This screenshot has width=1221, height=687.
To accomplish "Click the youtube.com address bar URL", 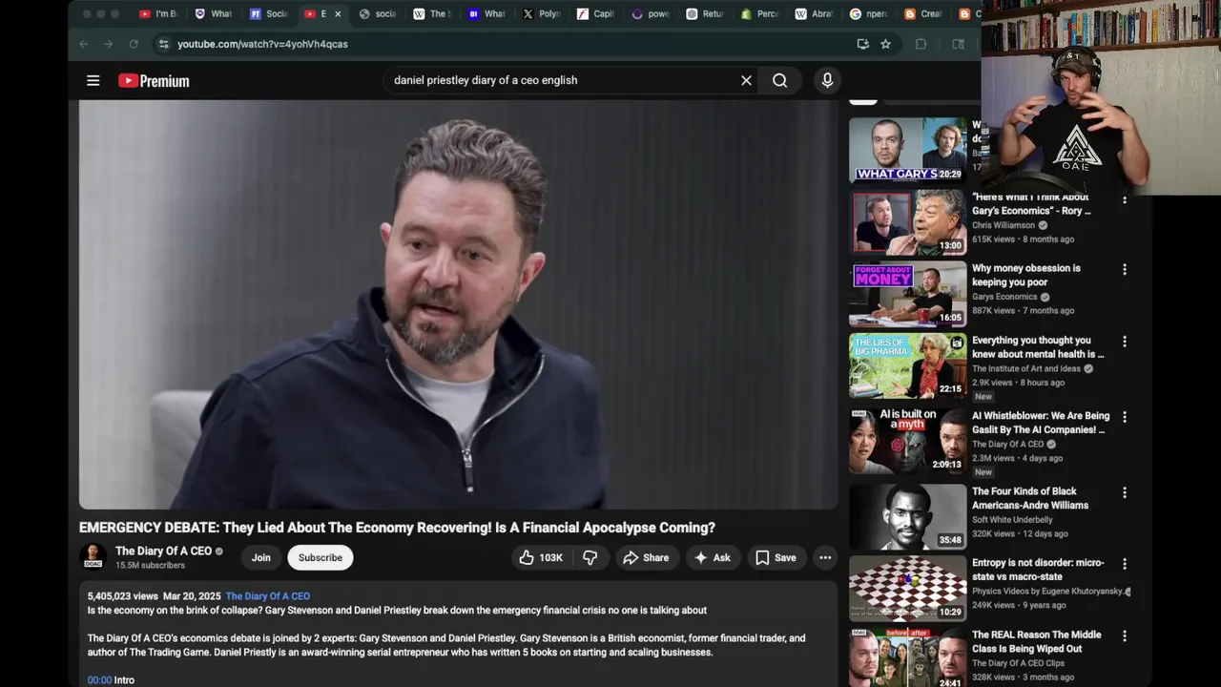I will point(262,44).
